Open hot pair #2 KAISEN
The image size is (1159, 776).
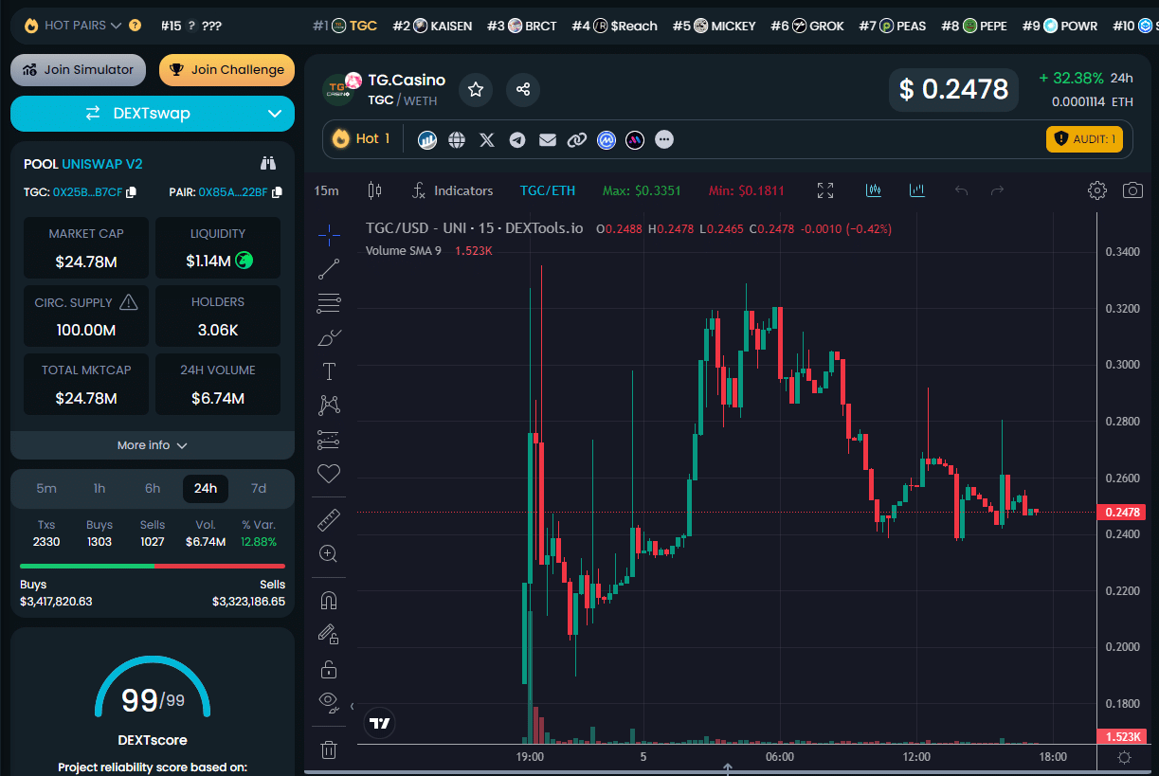click(432, 26)
